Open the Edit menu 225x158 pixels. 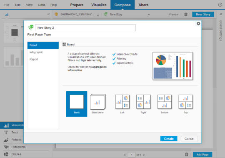click(x=18, y=5)
